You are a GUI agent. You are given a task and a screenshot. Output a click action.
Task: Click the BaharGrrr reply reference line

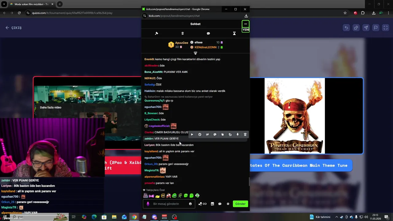tap(178, 97)
